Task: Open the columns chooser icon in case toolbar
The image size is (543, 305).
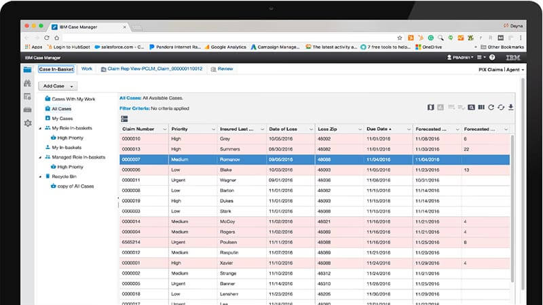Action: (x=481, y=107)
